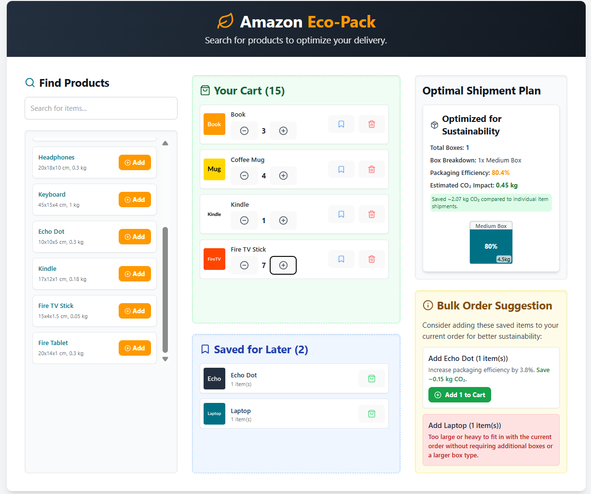Remove Coffee Mug using trash icon
The width and height of the screenshot is (591, 494).
pos(371,169)
